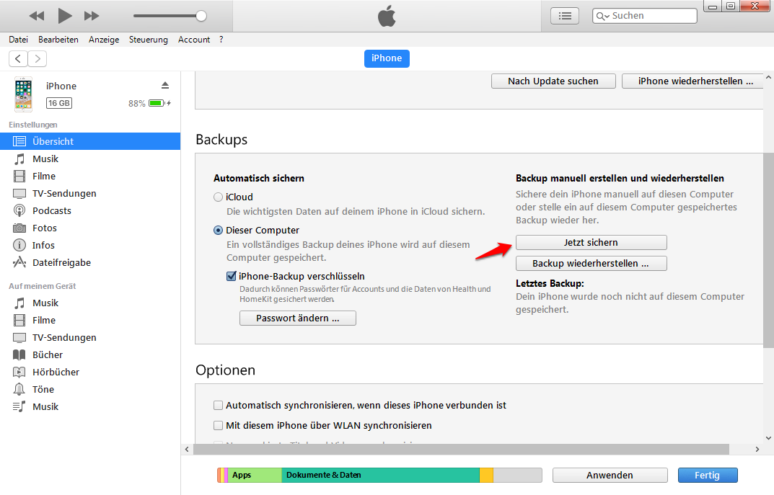Click the Dokumente & Daten storage segment
Screen dimensions: 774x495
(x=380, y=475)
